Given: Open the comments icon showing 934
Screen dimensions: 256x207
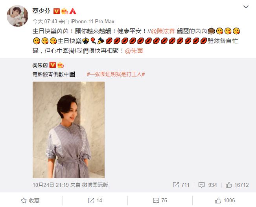Looking at the screenshot, I should click(208, 185).
